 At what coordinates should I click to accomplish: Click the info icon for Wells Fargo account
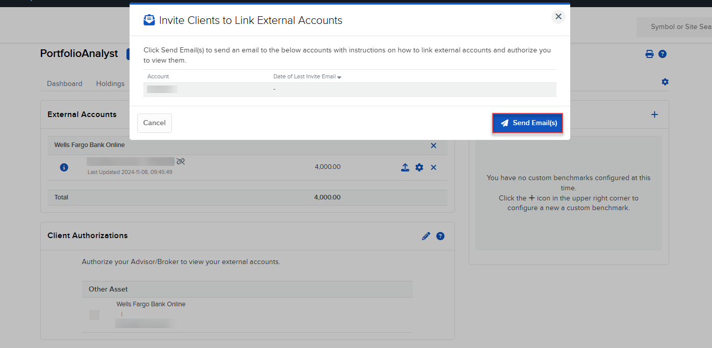pyautogui.click(x=64, y=167)
